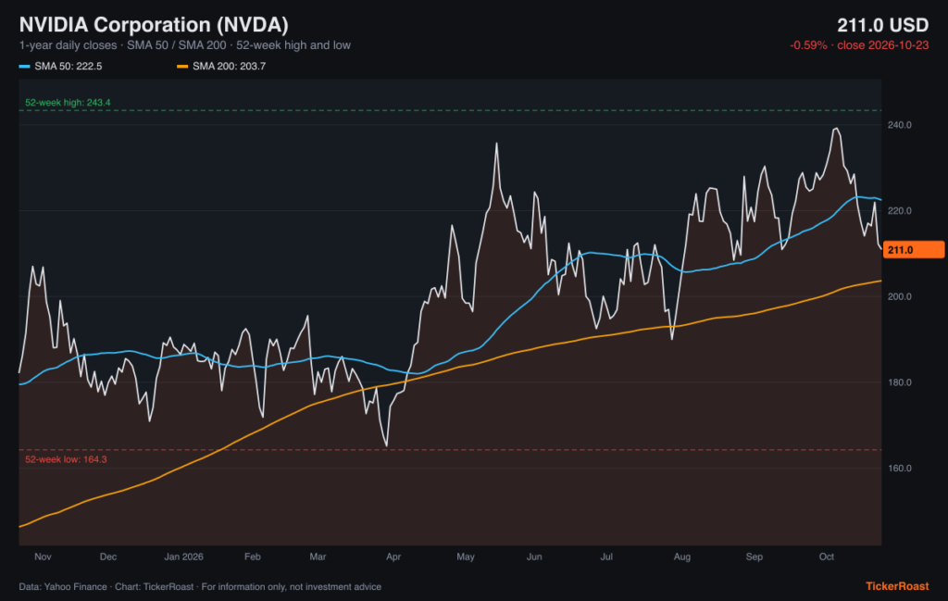
Task: Click the 220.0 y-axis label
Action: [x=900, y=211]
